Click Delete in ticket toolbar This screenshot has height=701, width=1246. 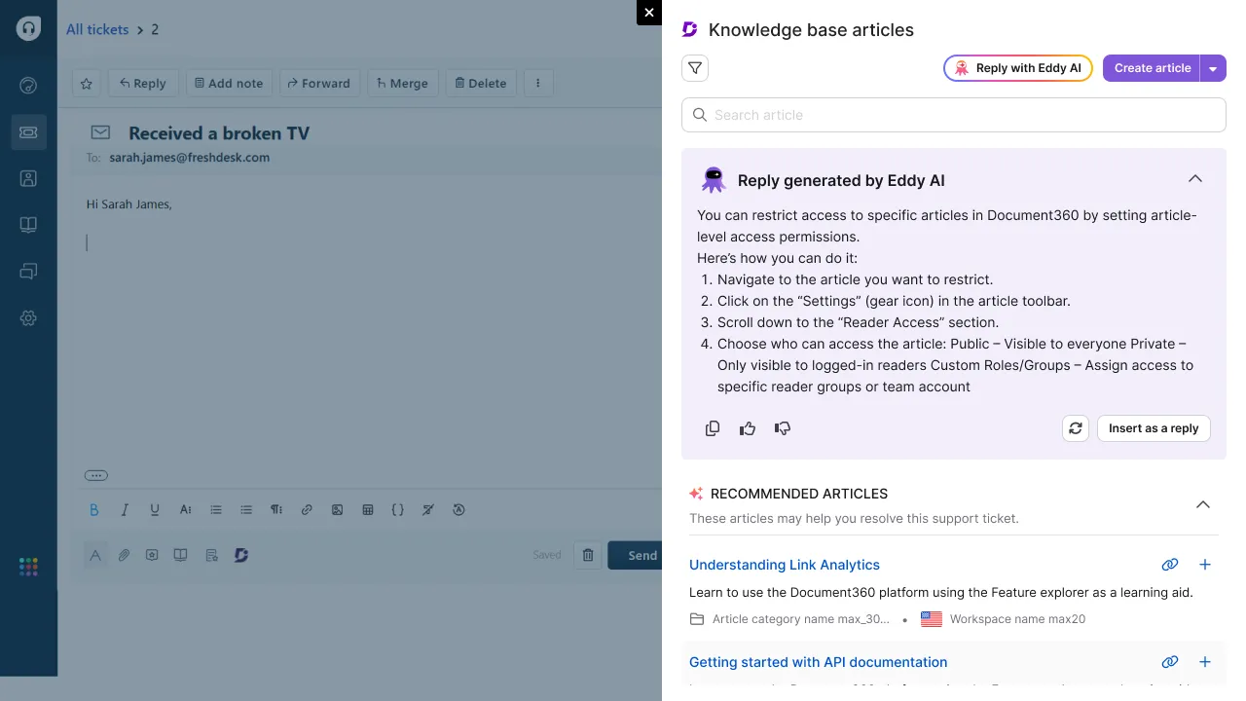[481, 84]
